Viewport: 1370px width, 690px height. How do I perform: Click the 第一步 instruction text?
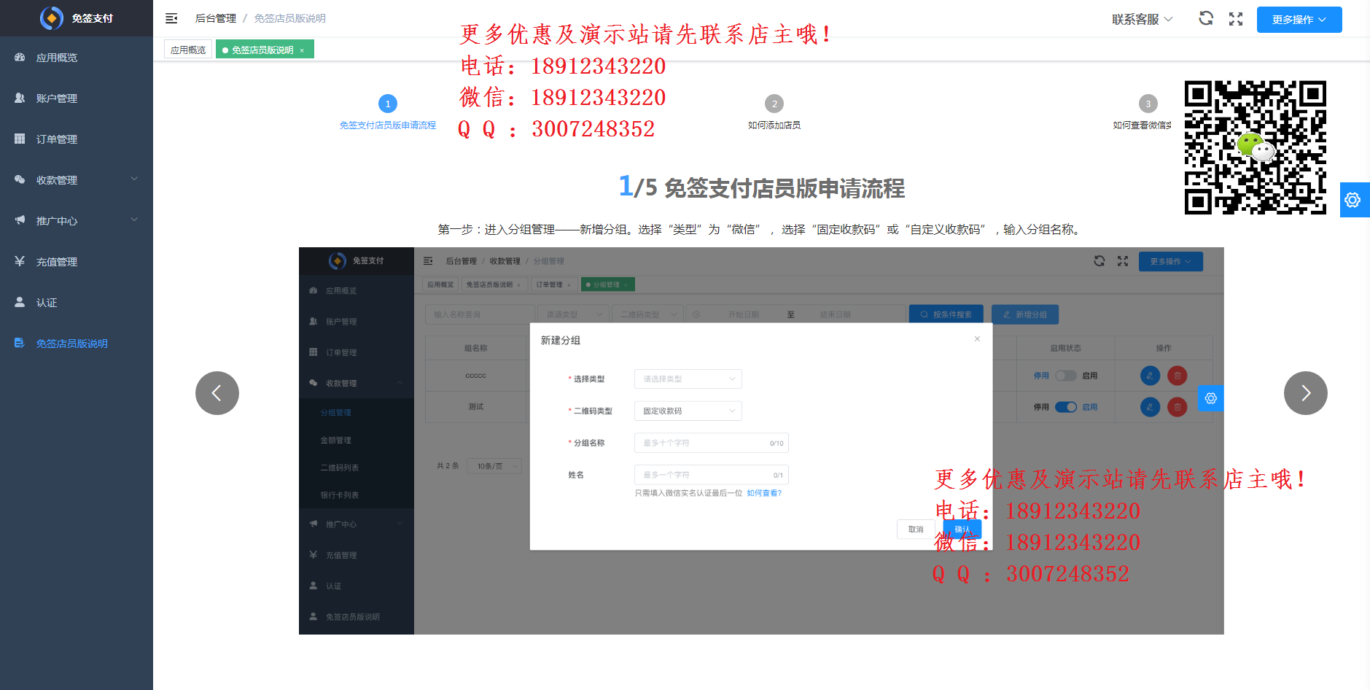coord(761,230)
